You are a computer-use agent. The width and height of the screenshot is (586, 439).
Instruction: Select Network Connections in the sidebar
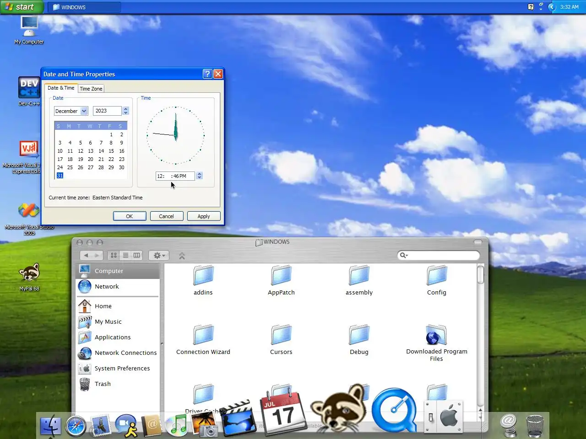point(118,353)
